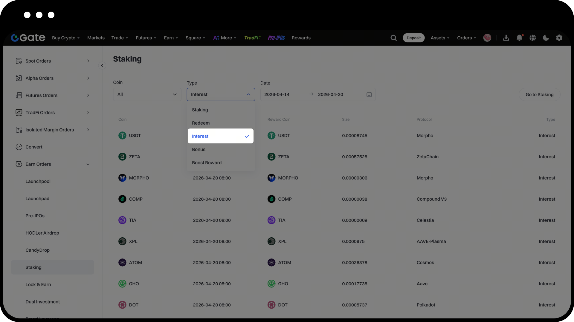Click the download app icon
Viewport: 574px width, 322px height.
point(506,38)
